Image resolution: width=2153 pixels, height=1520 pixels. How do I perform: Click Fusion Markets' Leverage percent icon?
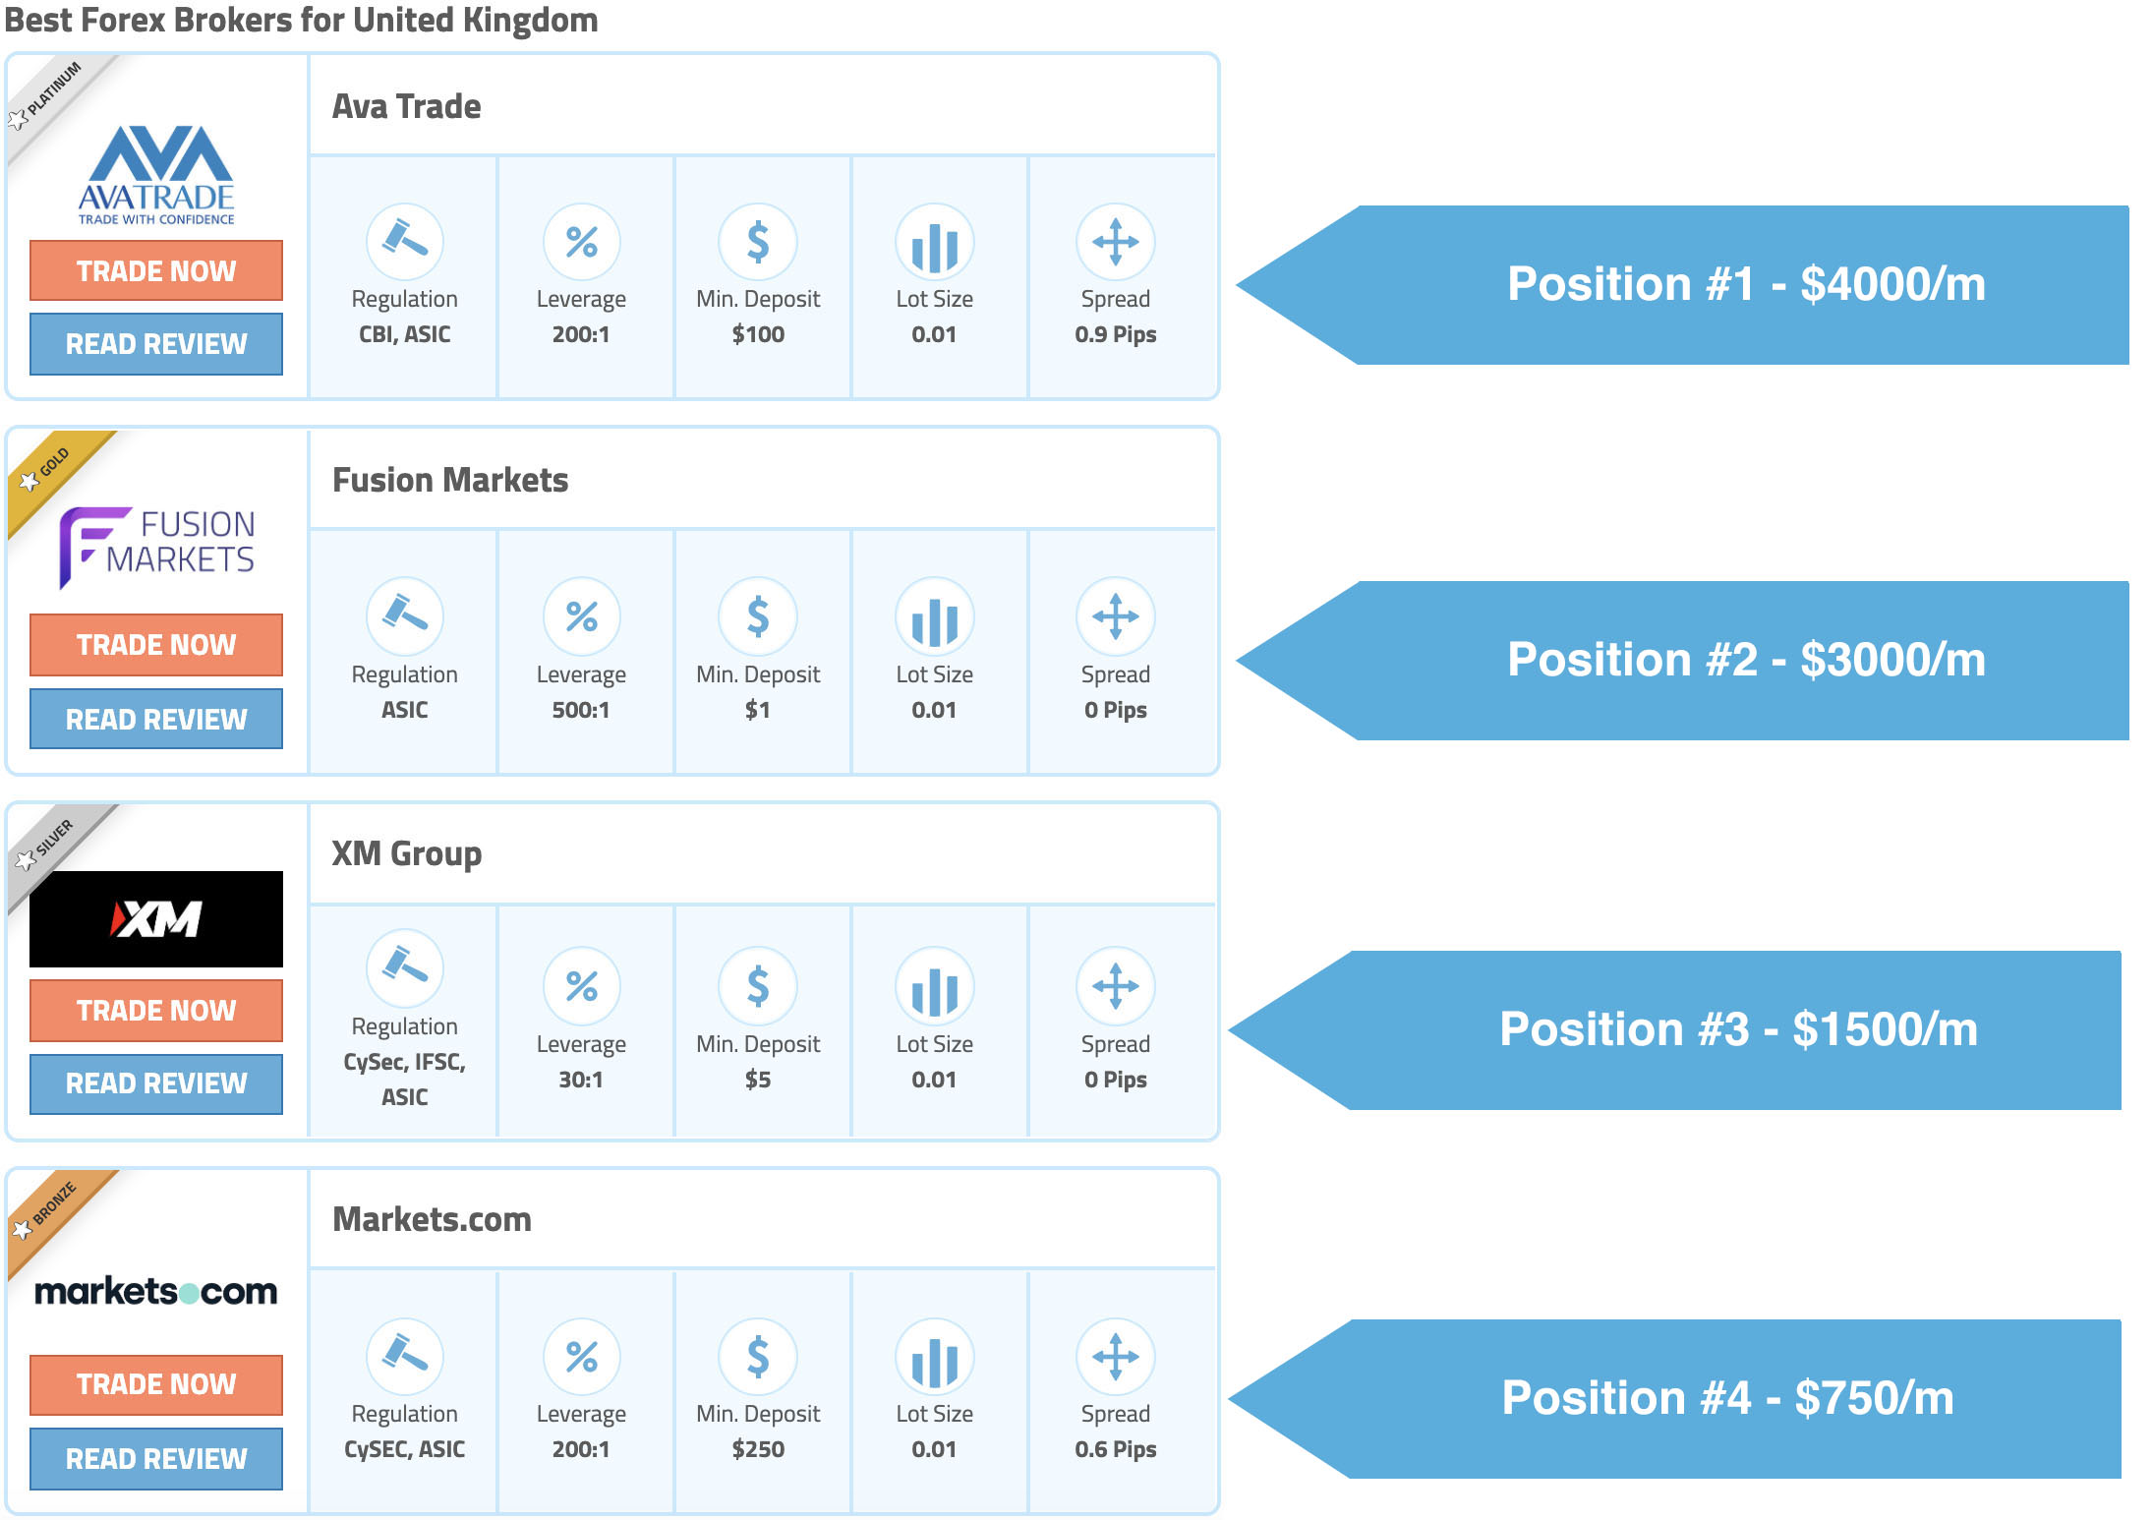[x=581, y=616]
